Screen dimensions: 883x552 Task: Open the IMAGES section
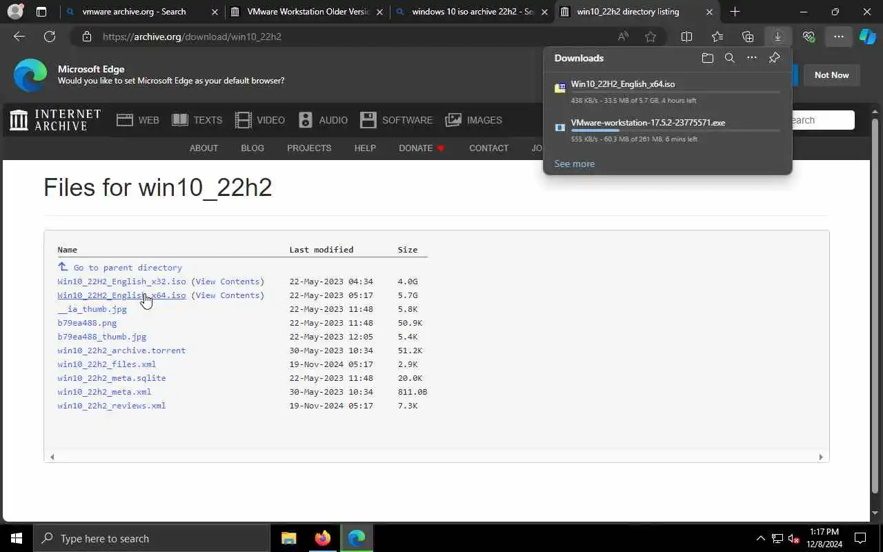pyautogui.click(x=474, y=120)
